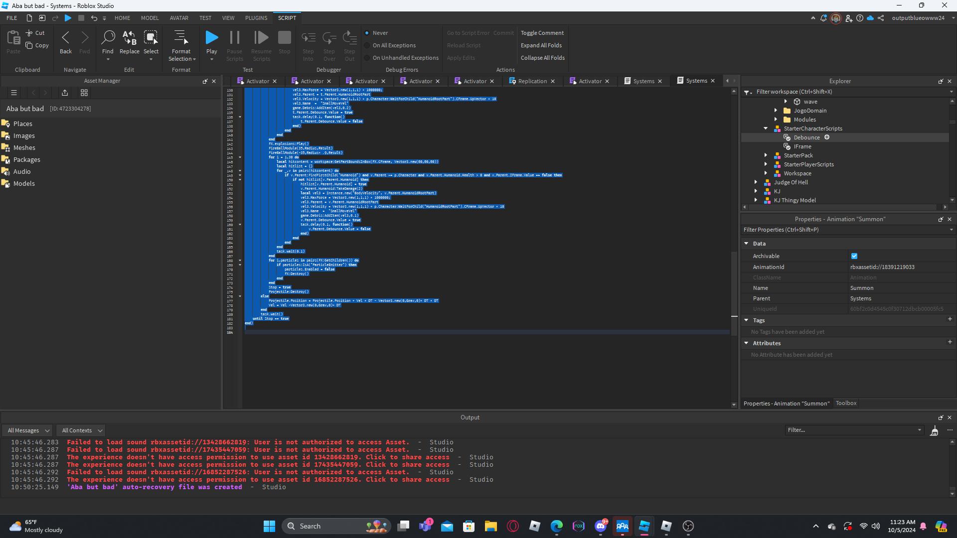The height and width of the screenshot is (538, 957).
Task: Click Toggle Comment action
Action: [x=542, y=33]
